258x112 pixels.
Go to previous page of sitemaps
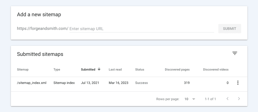[x=227, y=99]
